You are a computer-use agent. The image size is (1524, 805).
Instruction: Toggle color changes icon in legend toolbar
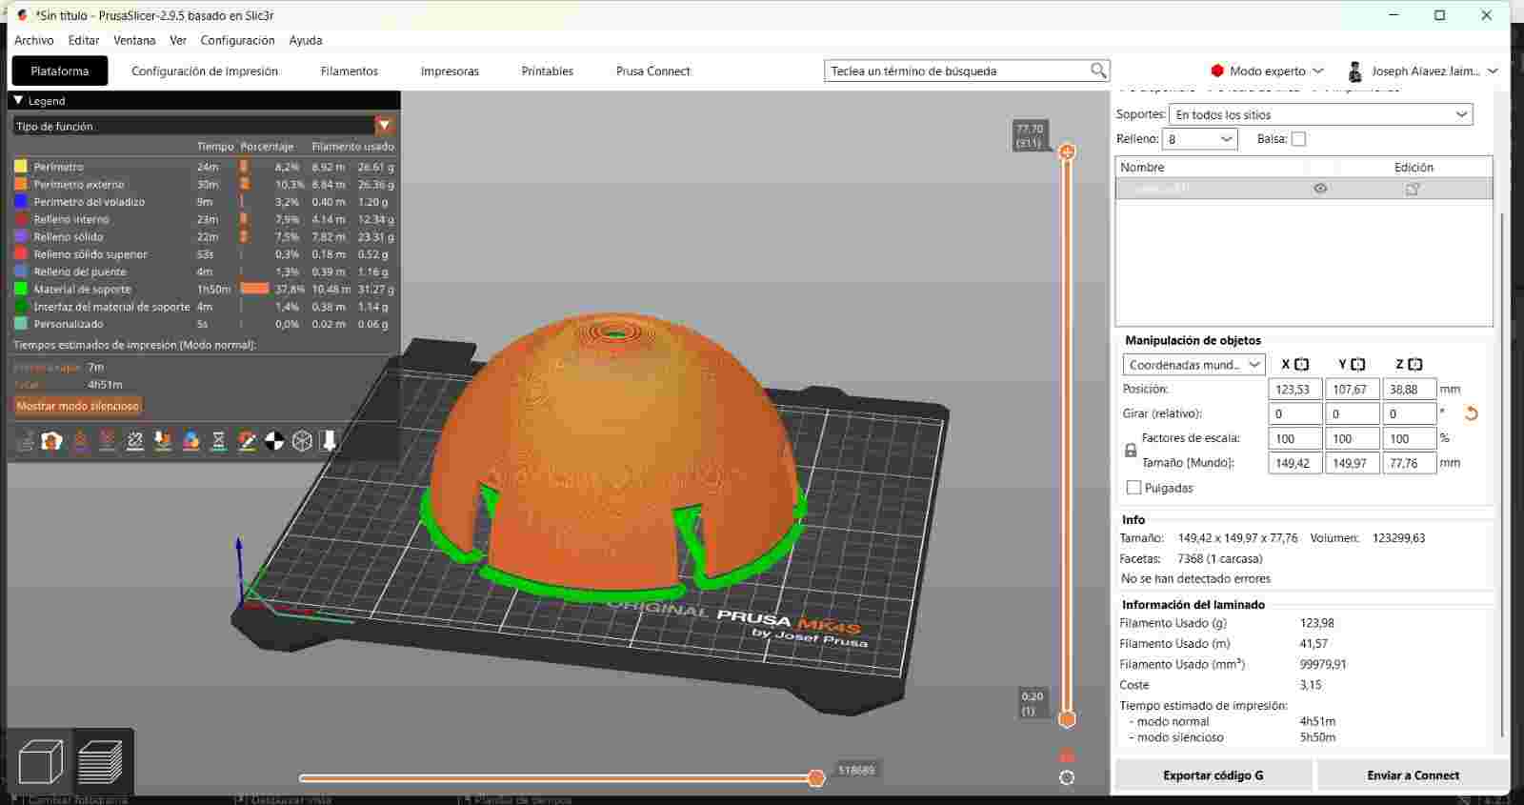[190, 441]
